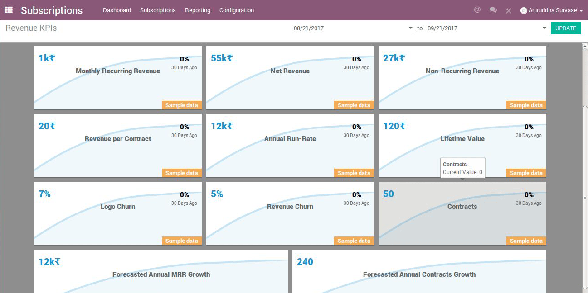Click the 12k₹ Forecasted MRR Growth value
588x293 pixels.
49,262
